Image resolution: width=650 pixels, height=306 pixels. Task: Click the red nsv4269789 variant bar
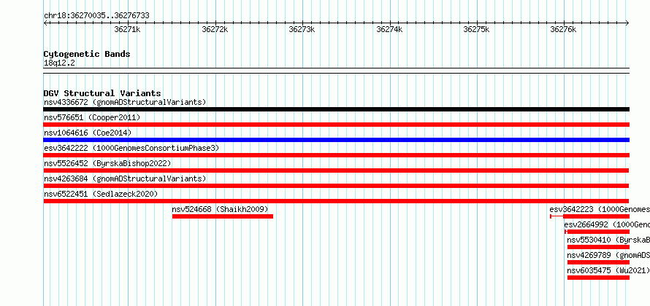coord(598,262)
